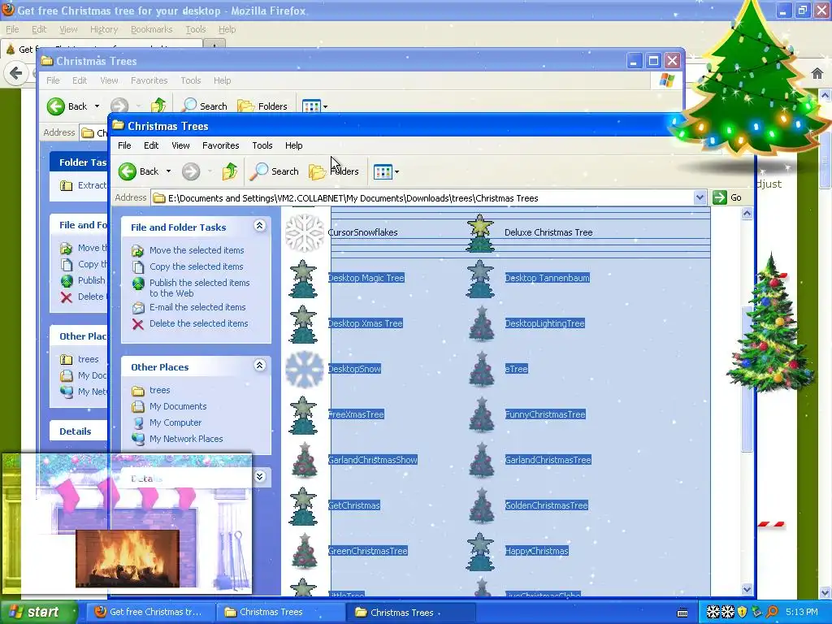Open View menu in front window
Image resolution: width=832 pixels, height=624 pixels.
[x=180, y=145]
